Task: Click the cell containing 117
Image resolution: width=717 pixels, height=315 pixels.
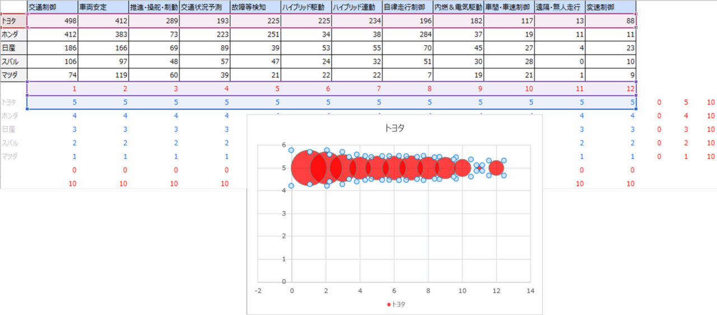Action: (509, 21)
